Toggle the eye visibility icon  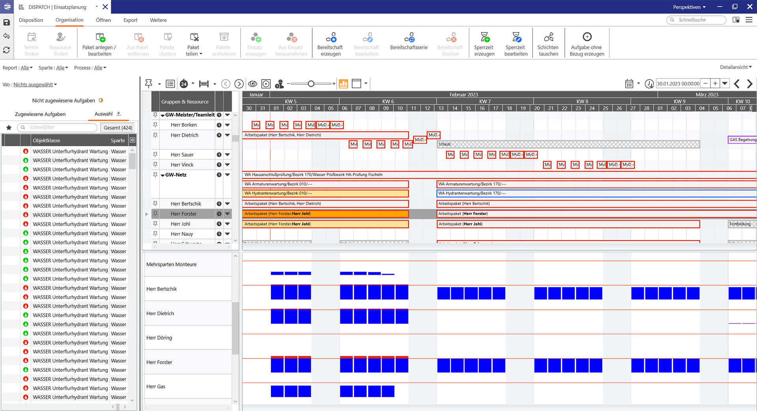click(x=253, y=84)
